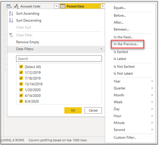159x145 pixels.
Task: Select the Is Latest filter
Action: tap(120, 59)
